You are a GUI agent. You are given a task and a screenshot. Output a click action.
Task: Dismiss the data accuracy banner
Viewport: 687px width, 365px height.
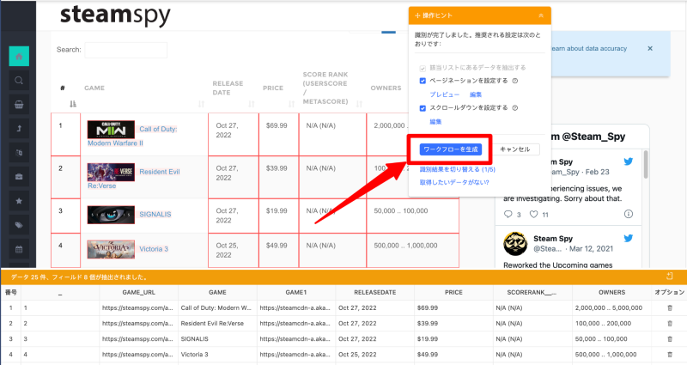[650, 49]
